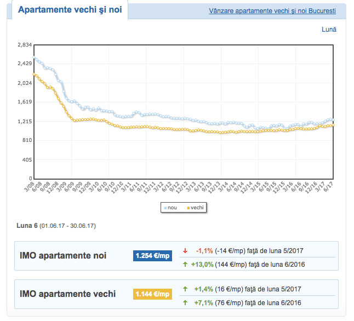
Task: Click the yellow 1.144 €/mp price badge
Action: click(153, 294)
